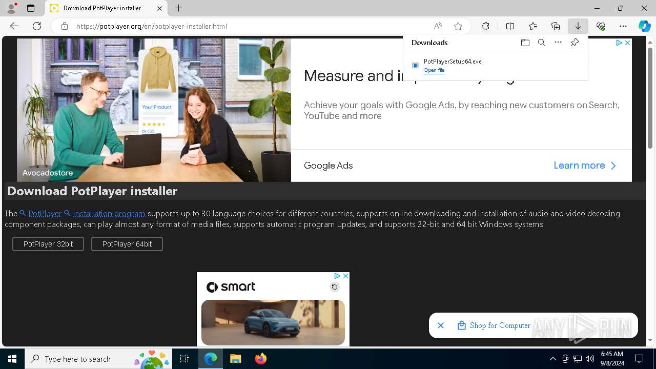Click the smart ad replay icon
This screenshot has height=369, width=656.
click(335, 287)
